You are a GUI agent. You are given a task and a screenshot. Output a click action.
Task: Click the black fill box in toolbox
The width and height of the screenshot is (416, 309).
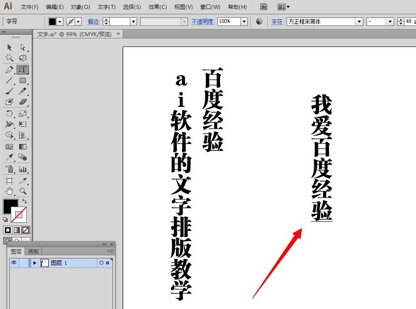(x=8, y=204)
